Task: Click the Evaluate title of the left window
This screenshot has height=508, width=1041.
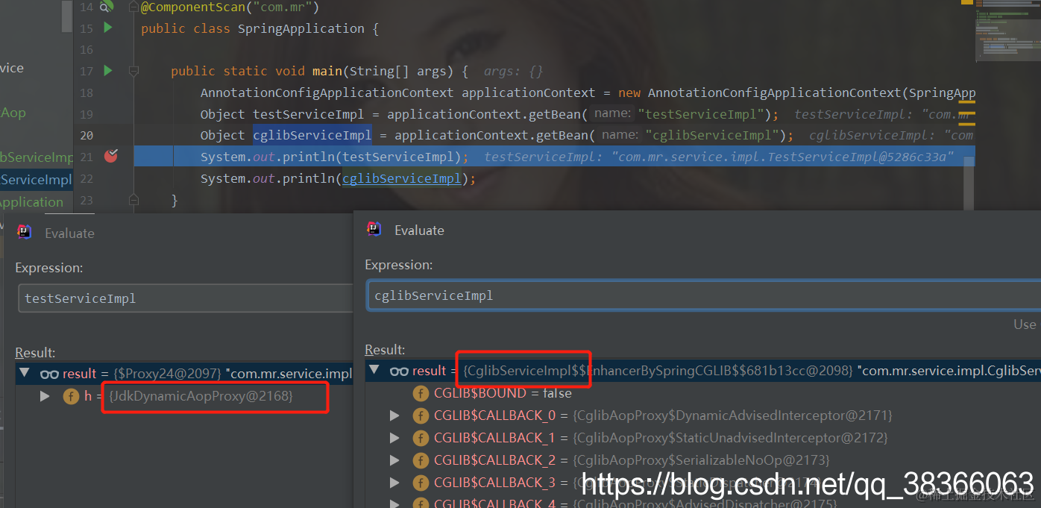Action: 69,233
